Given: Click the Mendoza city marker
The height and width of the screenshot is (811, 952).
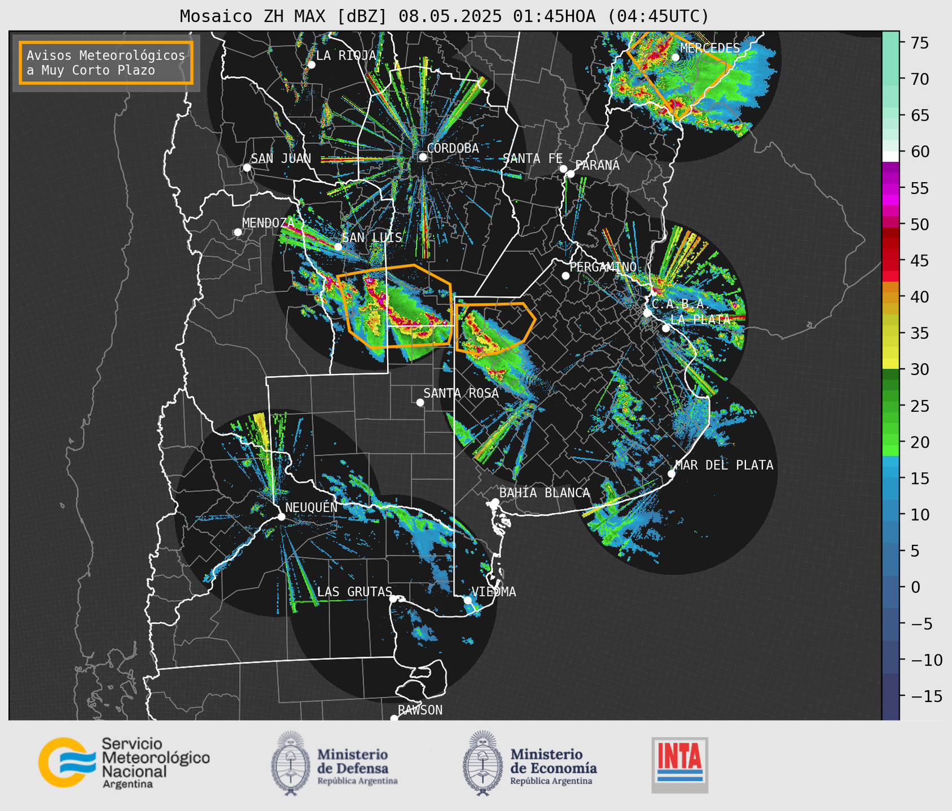Looking at the screenshot, I should click(238, 232).
